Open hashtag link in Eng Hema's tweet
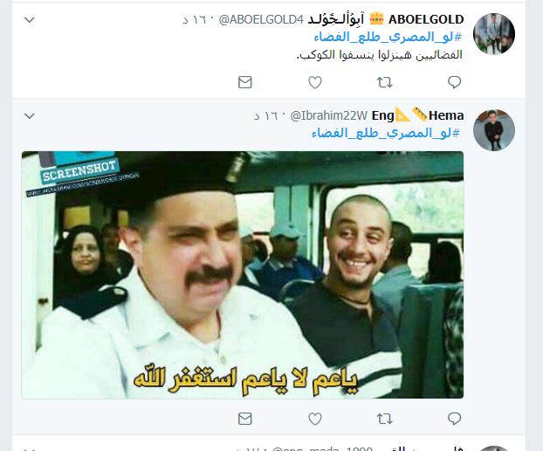Image resolution: width=543 pixels, height=451 pixels. click(386, 133)
